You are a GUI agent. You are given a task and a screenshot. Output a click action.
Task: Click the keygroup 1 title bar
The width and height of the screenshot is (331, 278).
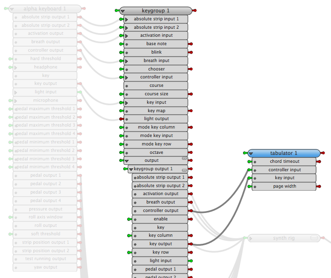click(x=156, y=11)
